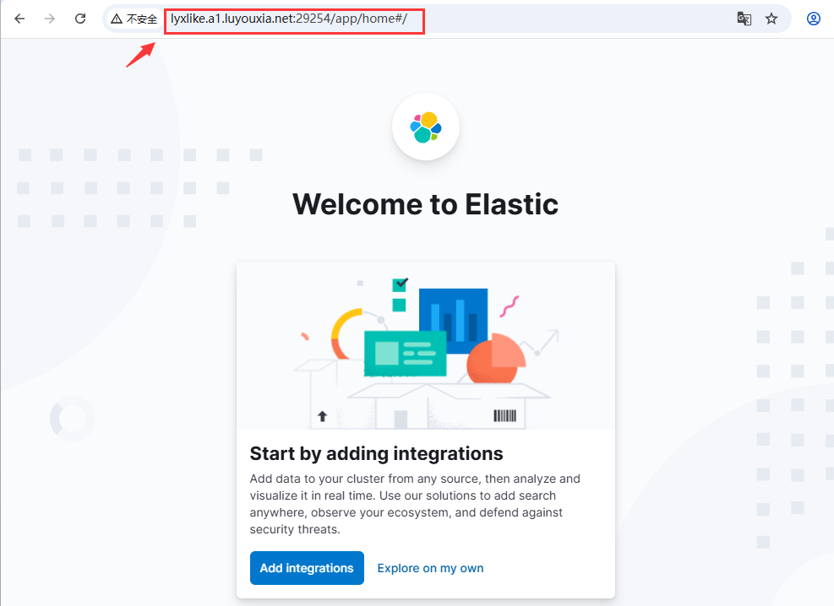Click the Add integrations button

[307, 568]
